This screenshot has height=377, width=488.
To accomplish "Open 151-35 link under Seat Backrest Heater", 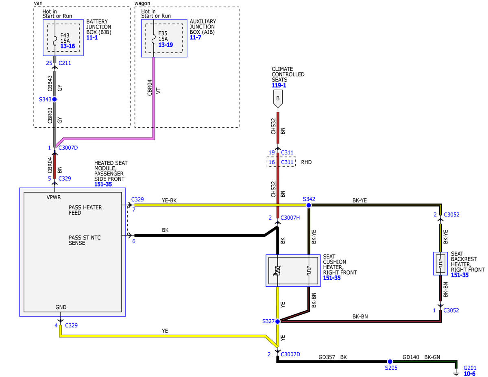I will click(460, 275).
